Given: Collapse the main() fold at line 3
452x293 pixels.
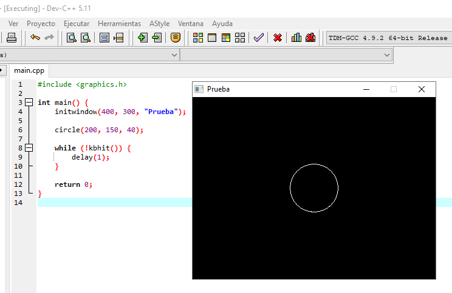Looking at the screenshot, I should (29, 103).
